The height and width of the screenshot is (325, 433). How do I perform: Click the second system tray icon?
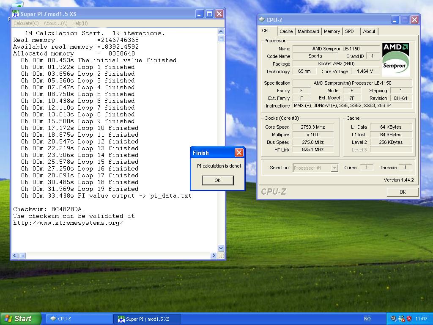tap(402, 319)
